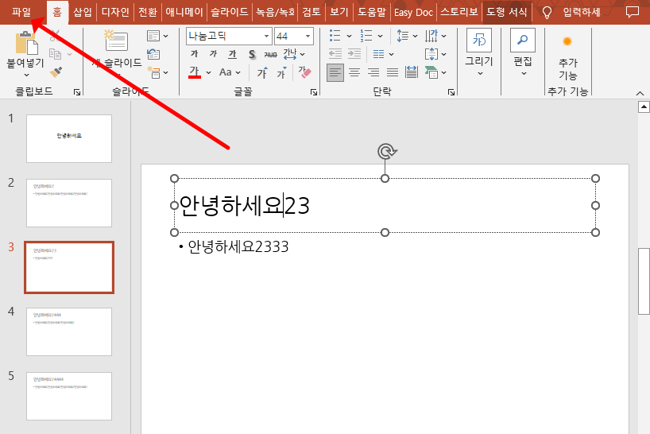This screenshot has height=434, width=650.
Task: Click the Increase Indent icon
Action: (x=354, y=54)
